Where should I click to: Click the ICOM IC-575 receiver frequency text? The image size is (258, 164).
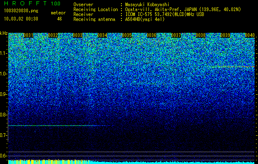point(164,14)
